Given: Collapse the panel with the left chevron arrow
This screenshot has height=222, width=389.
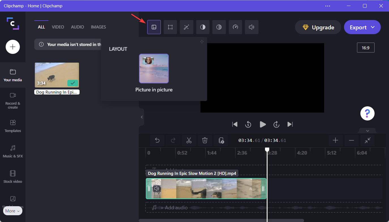Looking at the screenshot, I should (142, 117).
